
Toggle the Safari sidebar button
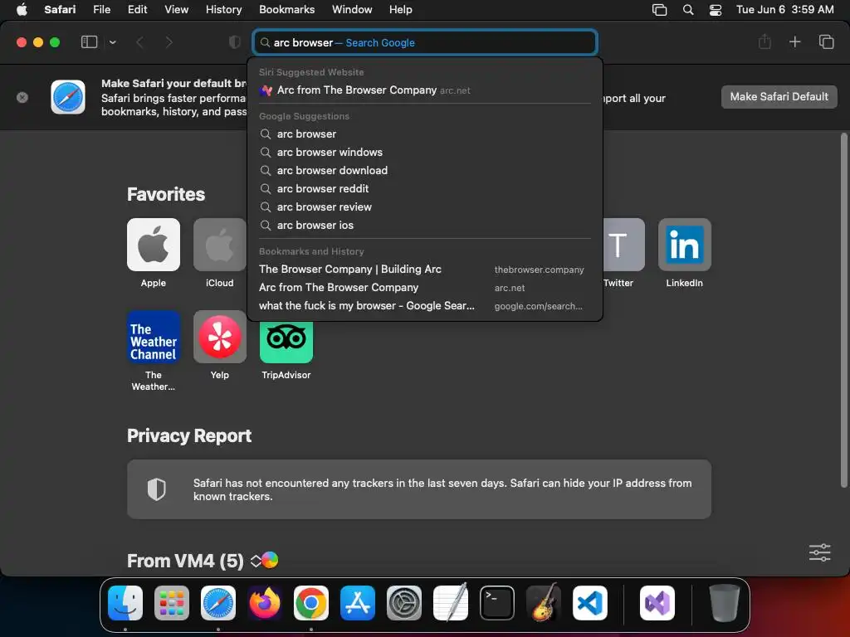(89, 42)
